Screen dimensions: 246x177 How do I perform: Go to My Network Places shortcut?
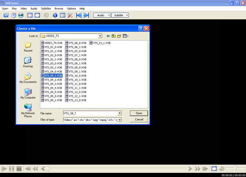28,110
